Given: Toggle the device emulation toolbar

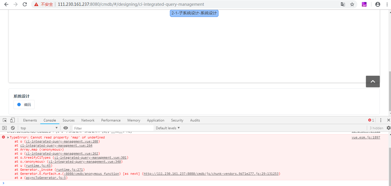Looking at the screenshot, I should tap(12, 120).
